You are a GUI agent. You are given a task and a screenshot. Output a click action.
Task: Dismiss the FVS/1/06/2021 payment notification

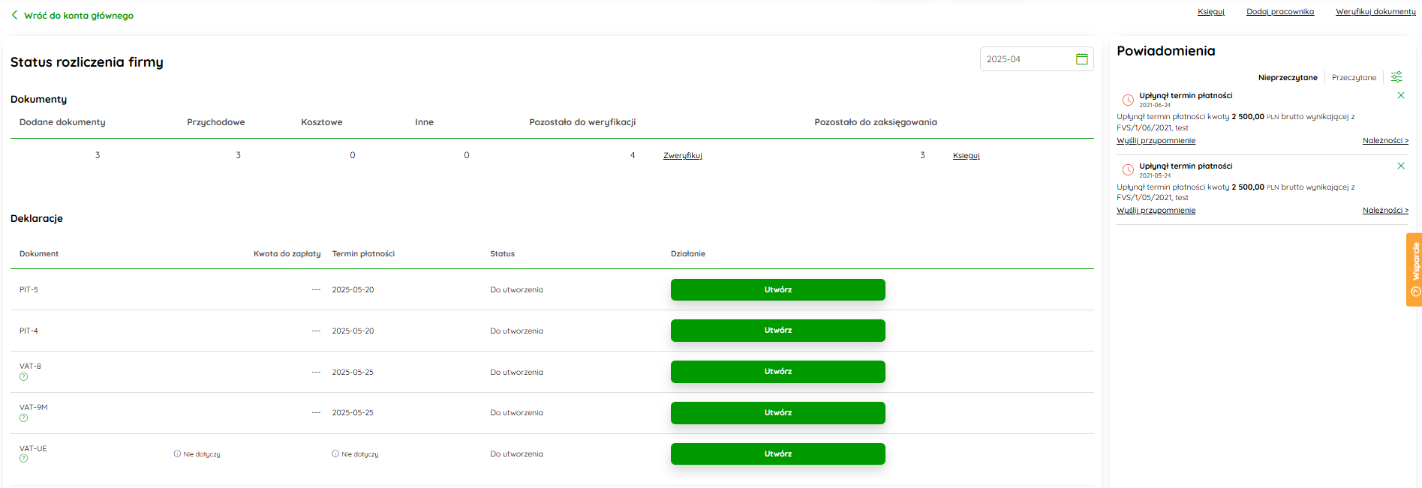point(1400,95)
